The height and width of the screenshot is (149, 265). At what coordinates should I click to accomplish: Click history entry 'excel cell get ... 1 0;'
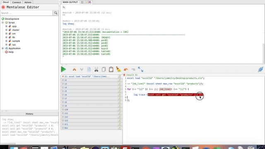coord(28,126)
